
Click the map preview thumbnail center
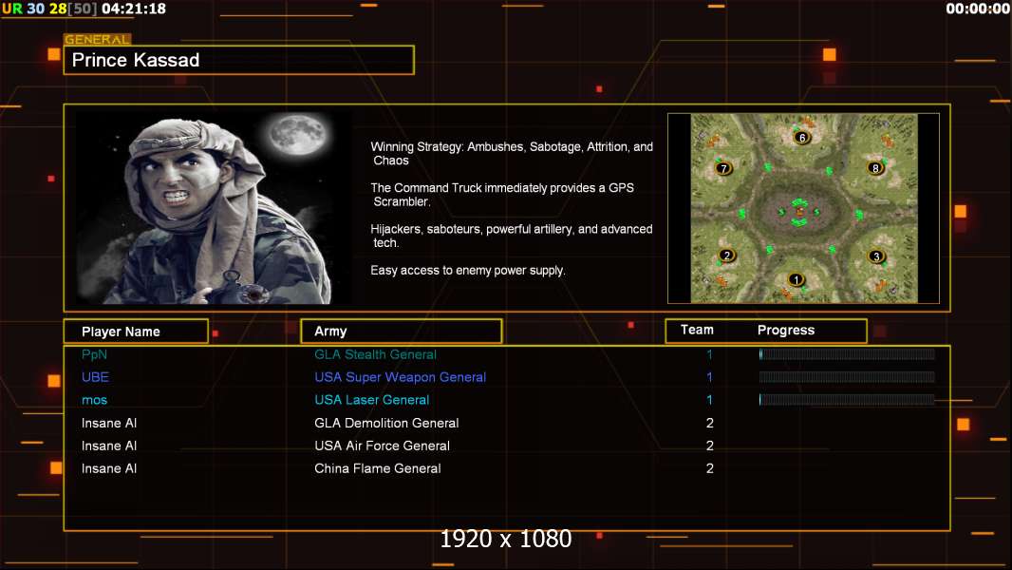pyautogui.click(x=803, y=208)
